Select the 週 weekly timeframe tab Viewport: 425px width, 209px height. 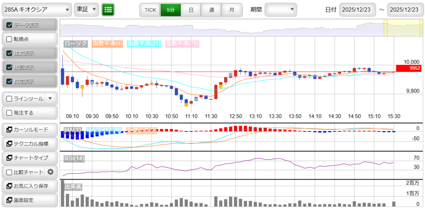pyautogui.click(x=211, y=10)
